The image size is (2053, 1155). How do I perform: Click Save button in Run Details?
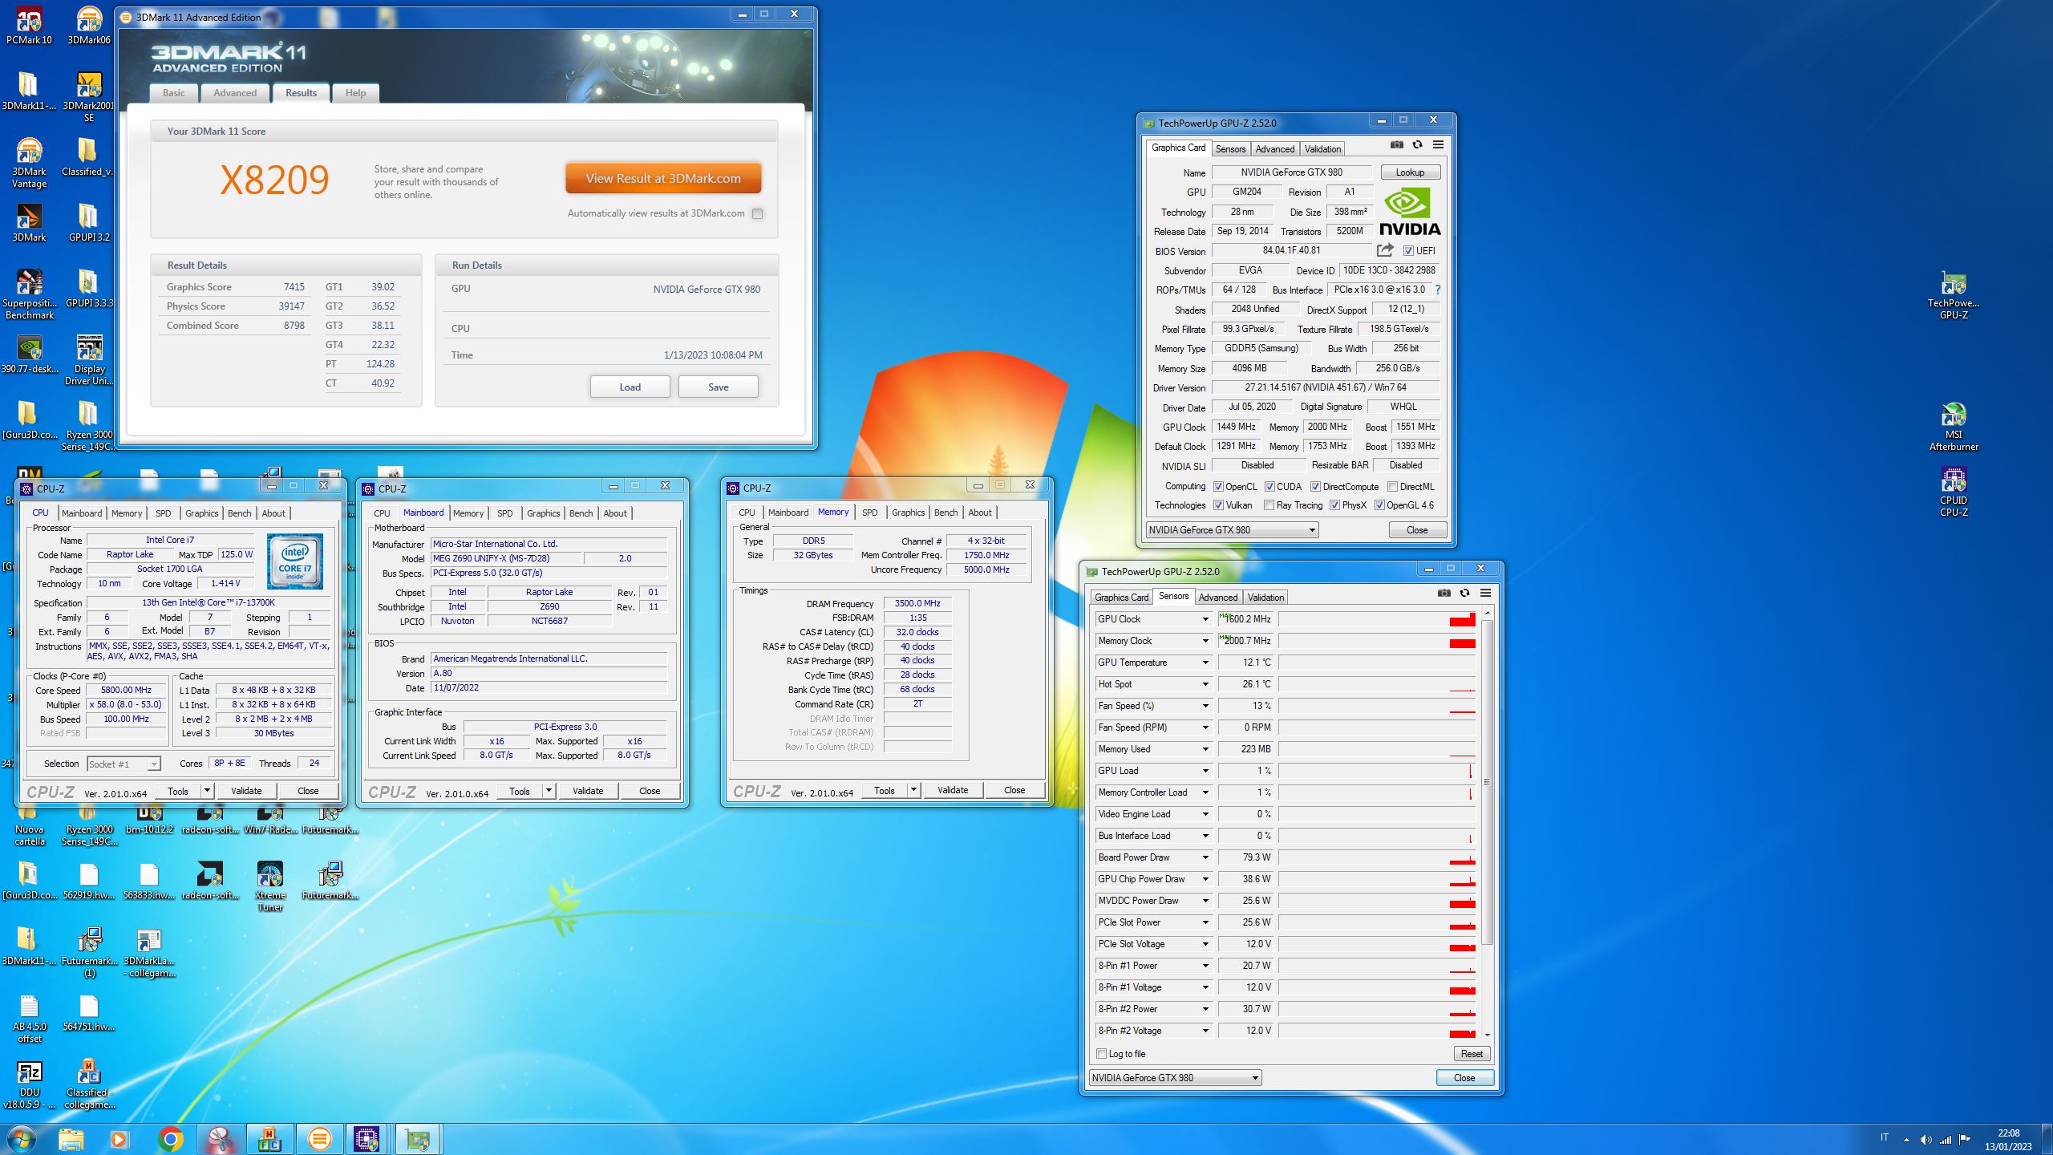click(x=719, y=387)
